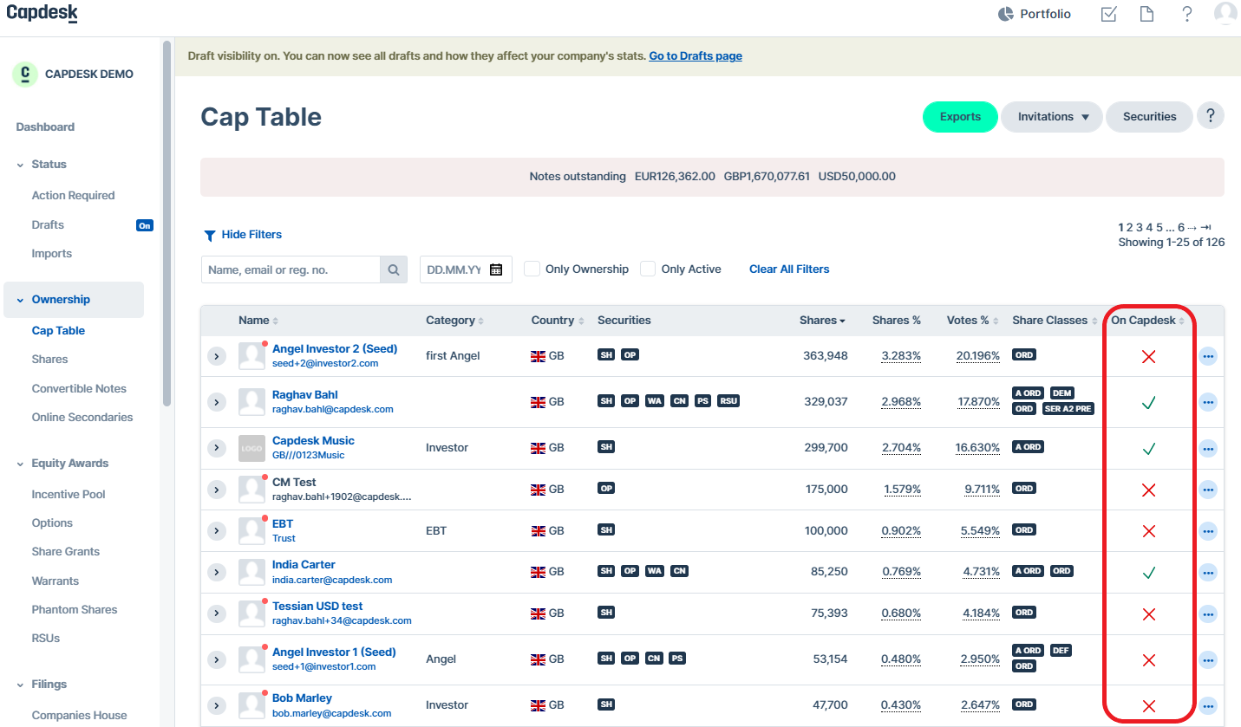
Task: Expand the Angel Investor 2 (Seed) row
Action: [x=217, y=356]
